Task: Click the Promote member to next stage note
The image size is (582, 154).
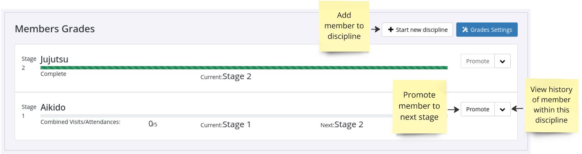Action: point(419,106)
